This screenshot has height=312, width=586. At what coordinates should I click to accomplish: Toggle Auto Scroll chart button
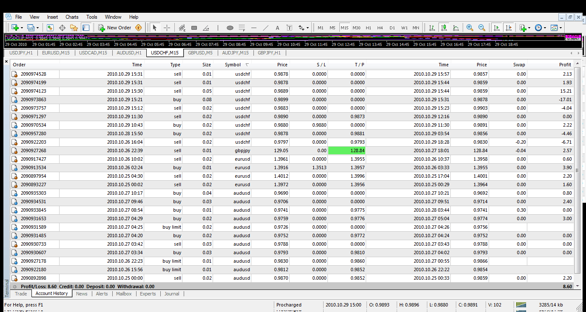[496, 28]
